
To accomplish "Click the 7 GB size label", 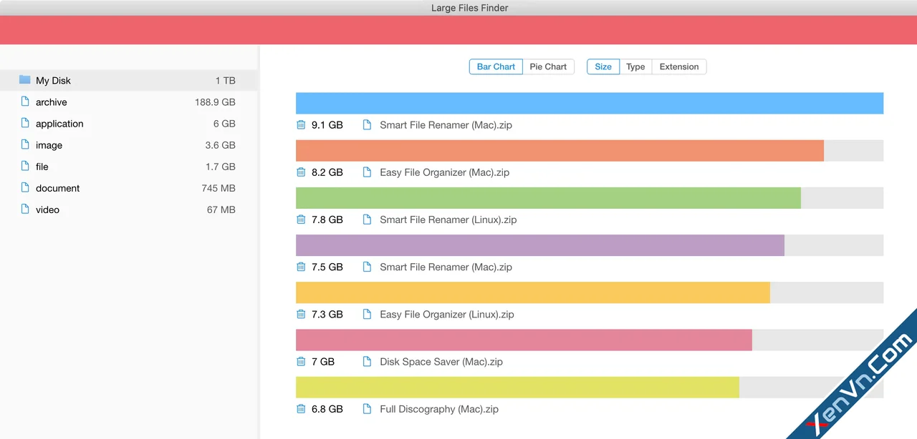I will [323, 362].
